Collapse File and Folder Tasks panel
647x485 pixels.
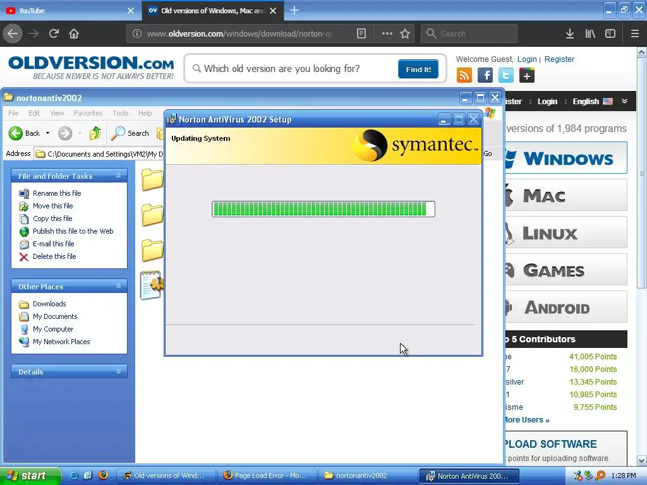pyautogui.click(x=118, y=176)
